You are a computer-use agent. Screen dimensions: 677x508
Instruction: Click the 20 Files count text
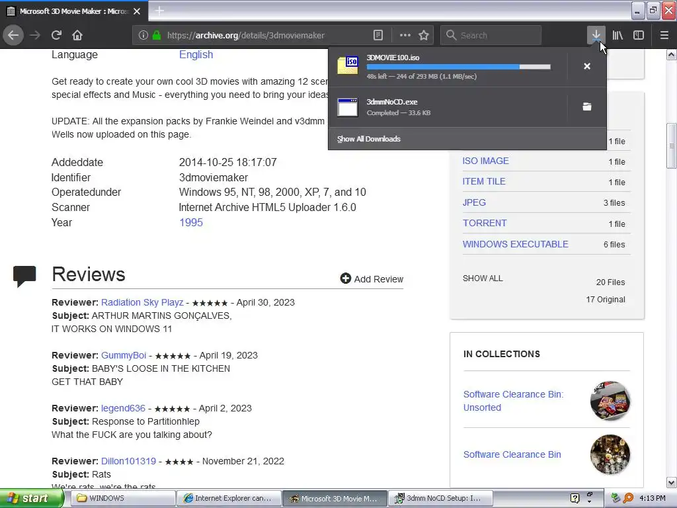coord(610,282)
